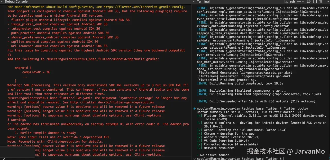
Task: Click 'Generated: lib/generated/fonts.gen.dart' line
Action: [x=243, y=76]
